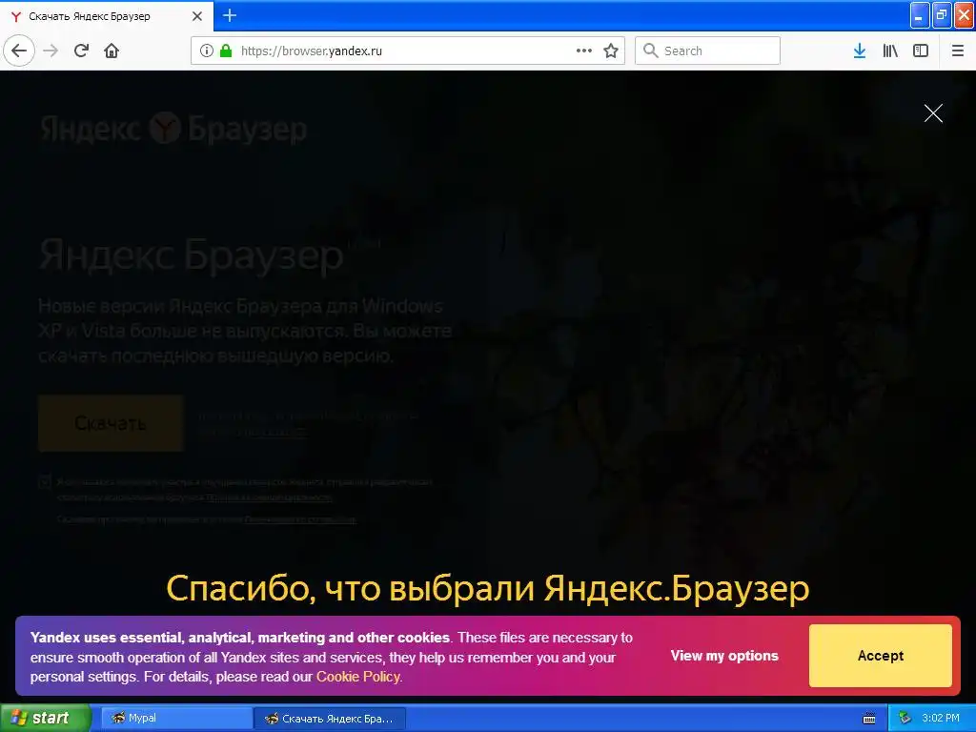976x732 pixels.
Task: Go back to the previous page
Action: coord(19,51)
